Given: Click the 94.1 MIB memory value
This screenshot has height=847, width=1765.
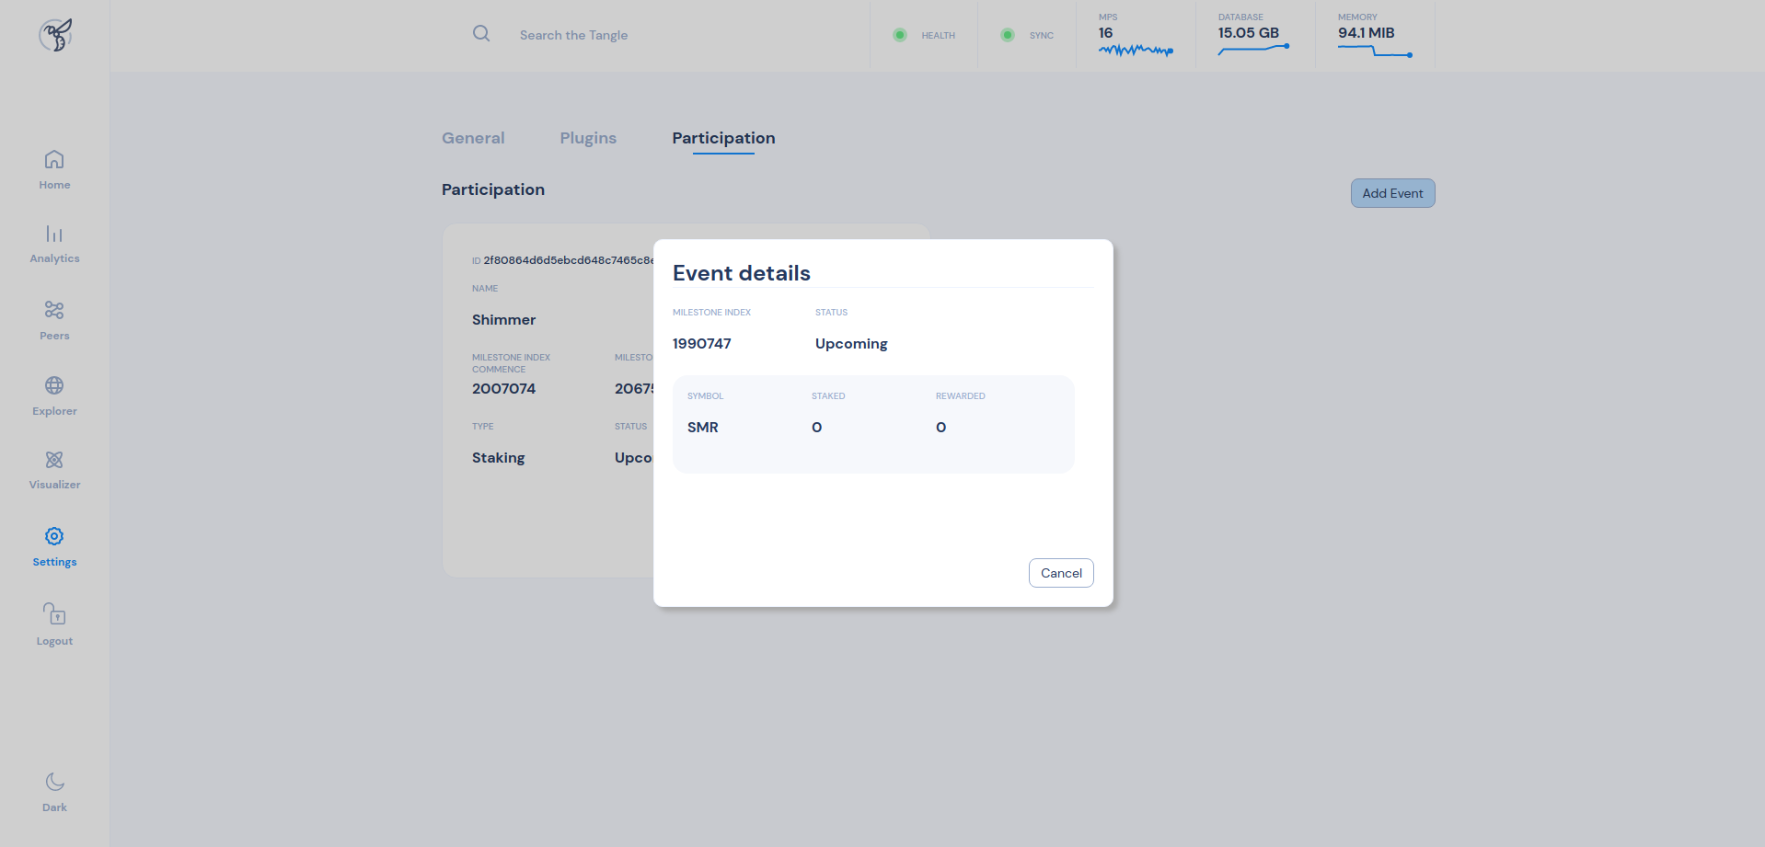Looking at the screenshot, I should click(x=1367, y=33).
